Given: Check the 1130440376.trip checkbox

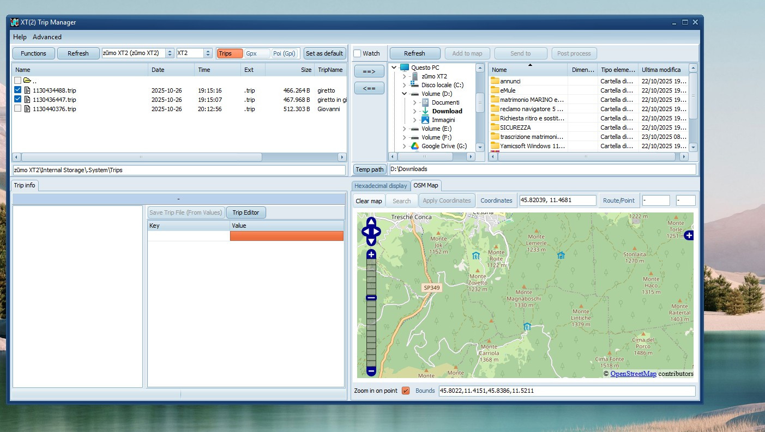Looking at the screenshot, I should coord(18,108).
